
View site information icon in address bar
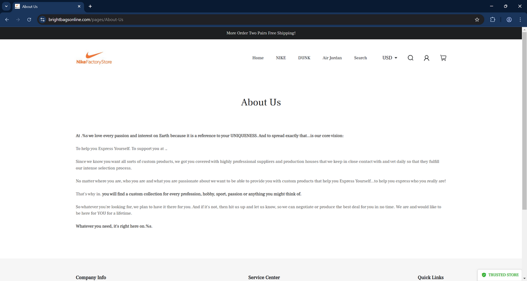pyautogui.click(x=42, y=20)
